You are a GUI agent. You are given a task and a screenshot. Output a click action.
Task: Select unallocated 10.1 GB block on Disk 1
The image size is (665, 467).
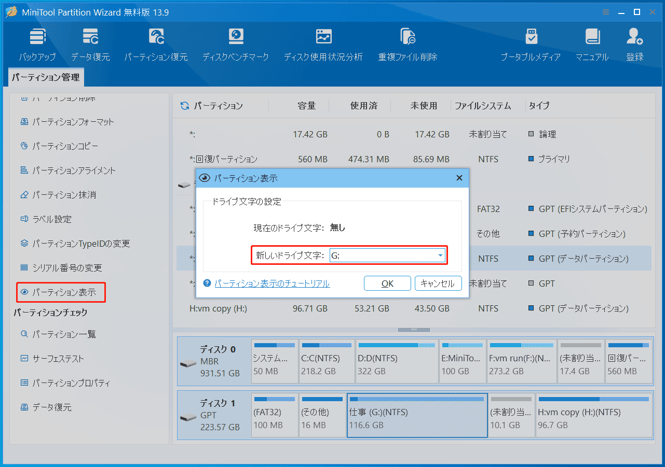pos(511,415)
